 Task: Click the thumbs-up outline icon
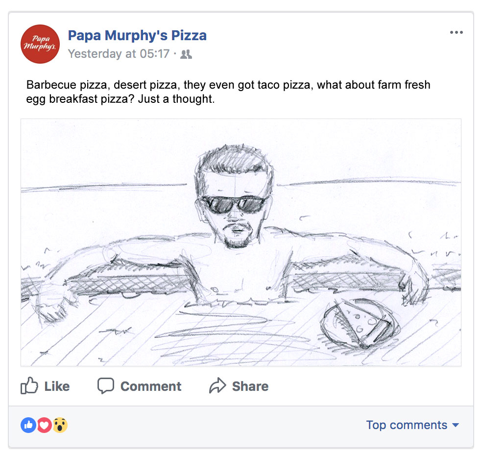29,386
